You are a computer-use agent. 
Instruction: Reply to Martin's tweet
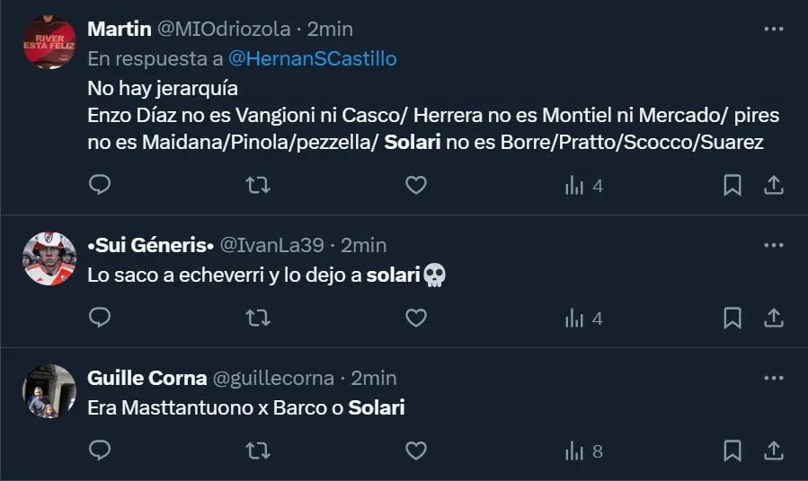pyautogui.click(x=100, y=185)
